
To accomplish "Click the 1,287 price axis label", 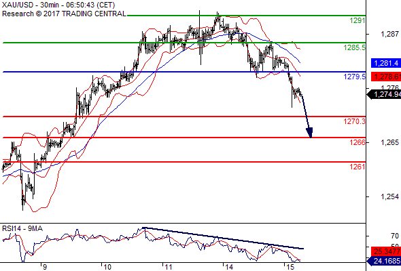I will click(389, 34).
